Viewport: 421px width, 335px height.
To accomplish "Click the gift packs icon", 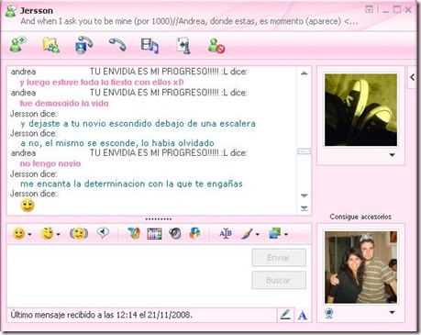I will click(x=194, y=233).
